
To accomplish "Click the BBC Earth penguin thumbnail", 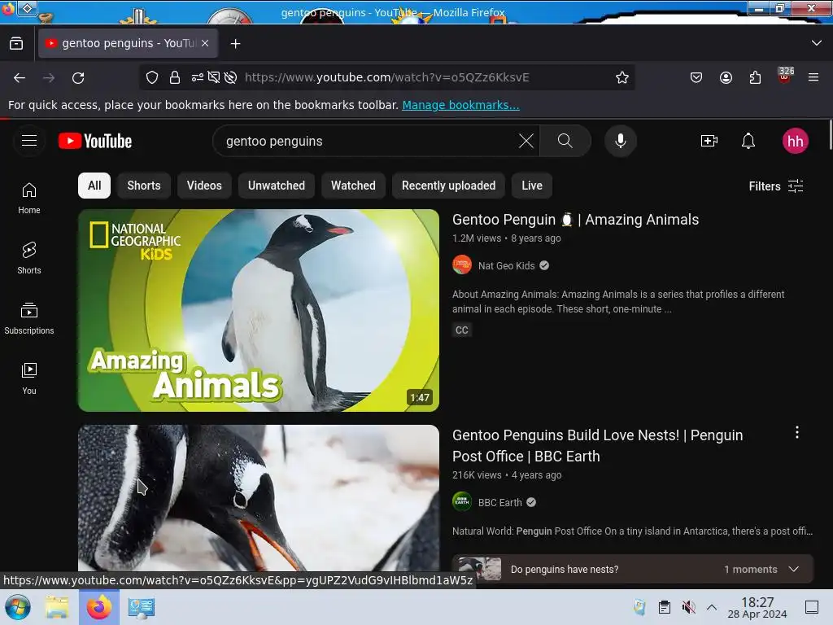I will [x=259, y=498].
